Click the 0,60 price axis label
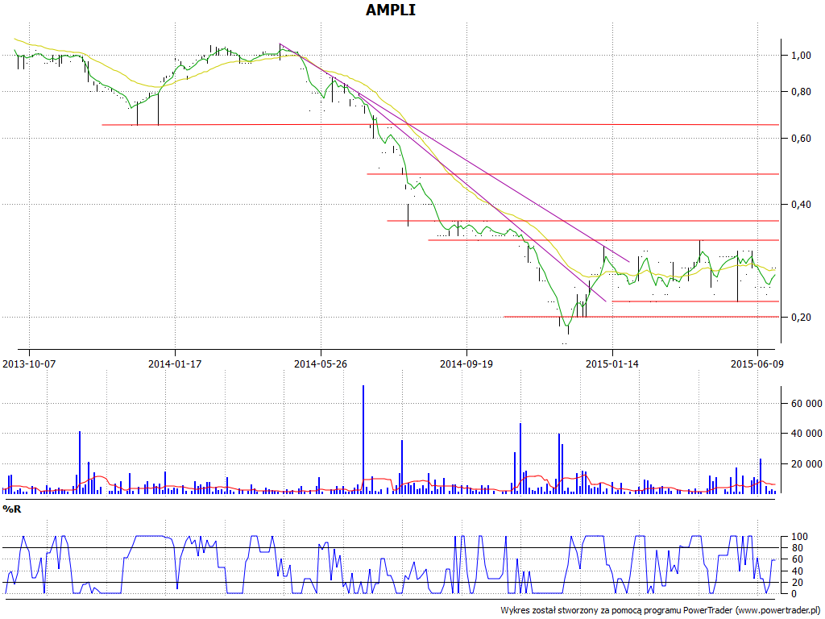 coord(801,139)
